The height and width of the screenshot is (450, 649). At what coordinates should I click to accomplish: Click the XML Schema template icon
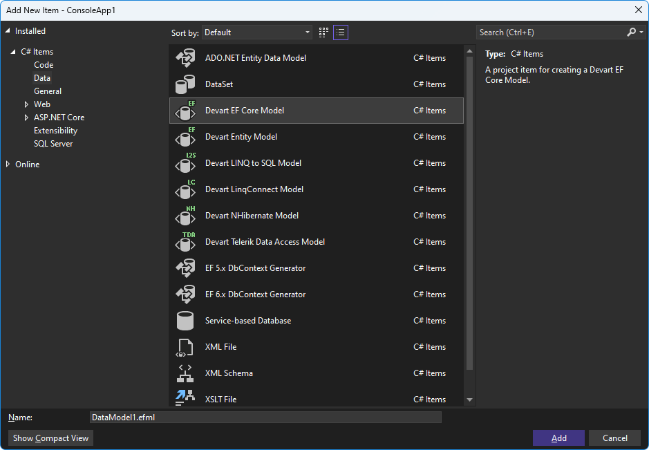pos(185,373)
